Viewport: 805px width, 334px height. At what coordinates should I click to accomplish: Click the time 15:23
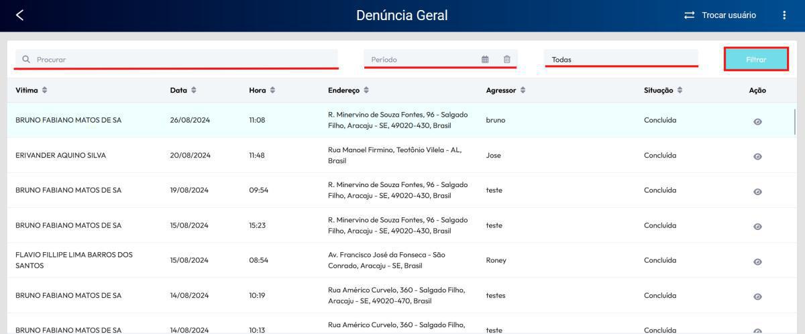pos(257,225)
